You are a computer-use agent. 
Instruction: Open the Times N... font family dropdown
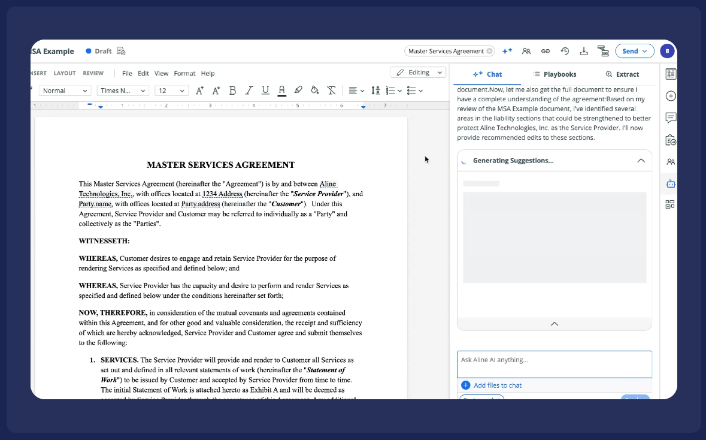click(x=123, y=91)
